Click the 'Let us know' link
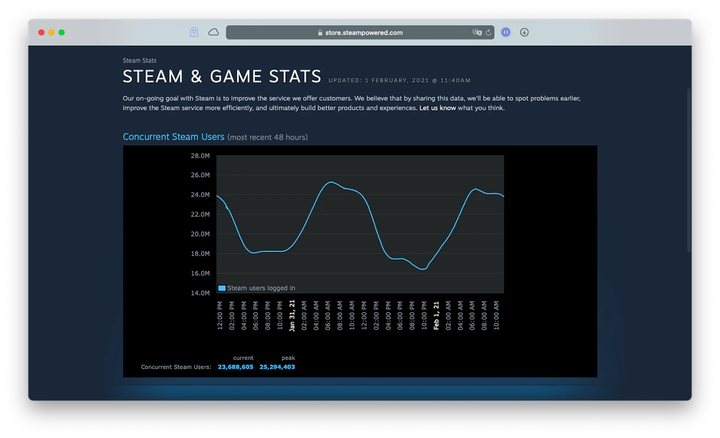This screenshot has height=438, width=720. 437,108
